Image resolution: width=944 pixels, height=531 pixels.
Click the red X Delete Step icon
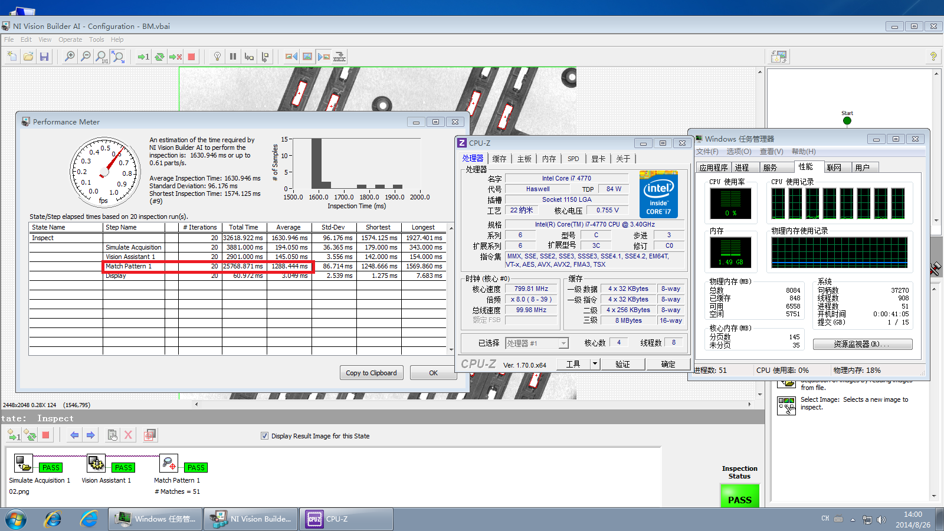coord(128,435)
